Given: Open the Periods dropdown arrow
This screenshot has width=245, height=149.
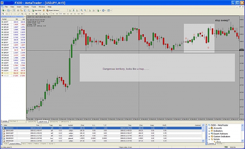Looking at the screenshot, I should tap(105, 10).
